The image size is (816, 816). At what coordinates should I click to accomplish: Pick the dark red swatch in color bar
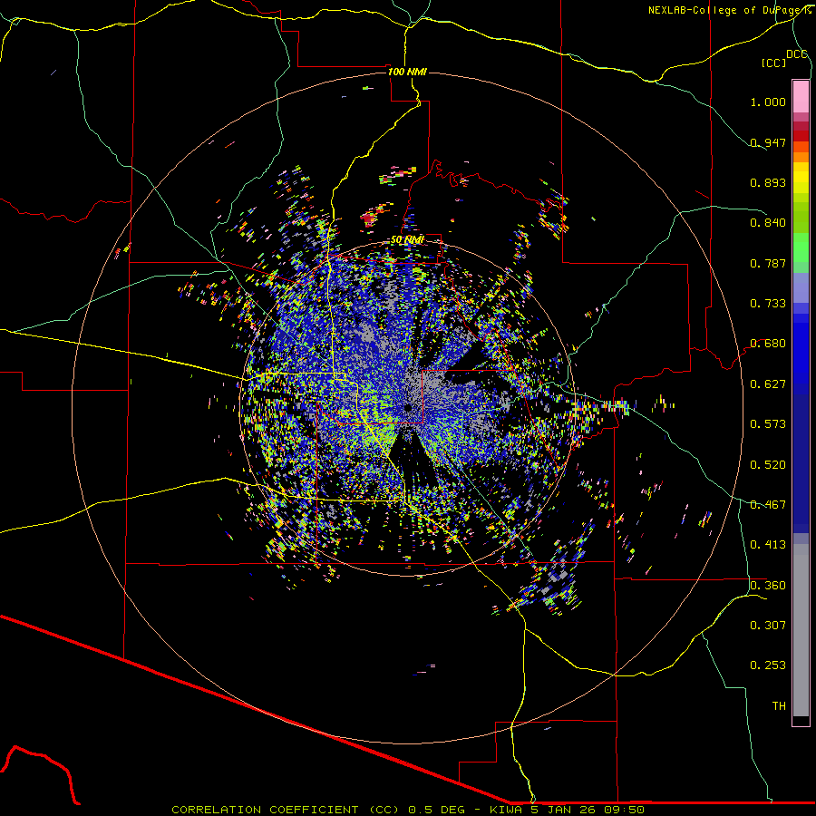(801, 135)
